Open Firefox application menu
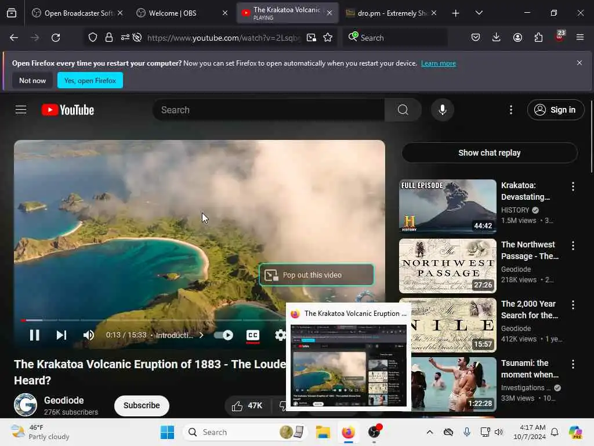 [580, 37]
